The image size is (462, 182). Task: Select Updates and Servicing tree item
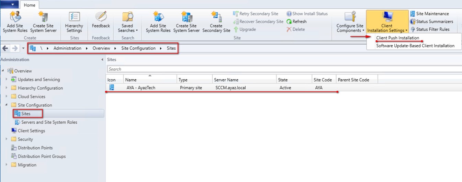pyautogui.click(x=39, y=80)
